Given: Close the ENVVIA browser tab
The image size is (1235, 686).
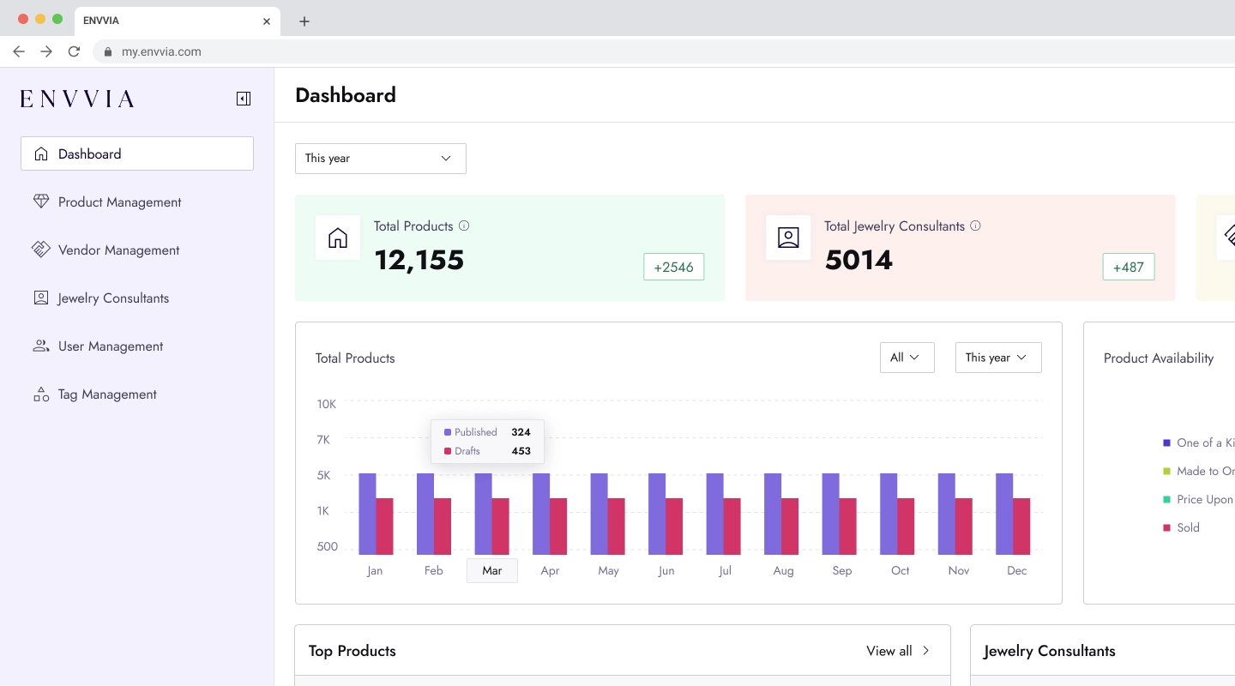Looking at the screenshot, I should coord(267,21).
